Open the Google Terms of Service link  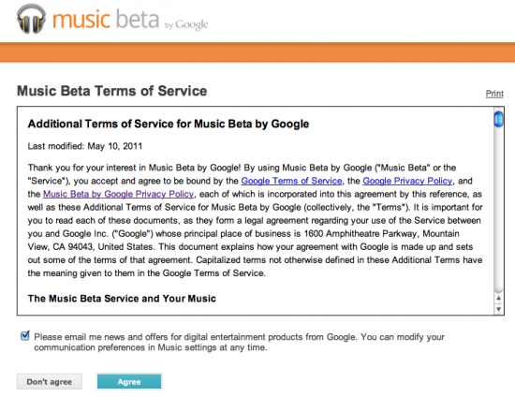point(291,181)
